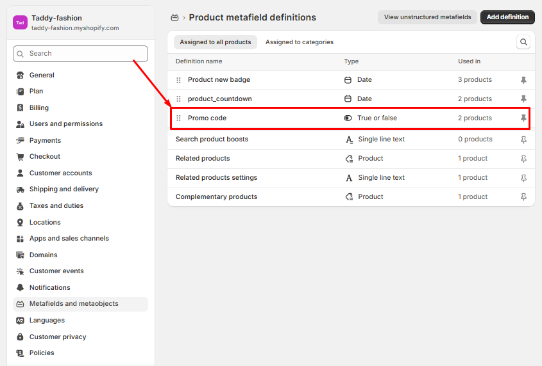Viewport: 542px width, 366px height.
Task: Click the metafields breadcrumb icon
Action: [x=174, y=17]
